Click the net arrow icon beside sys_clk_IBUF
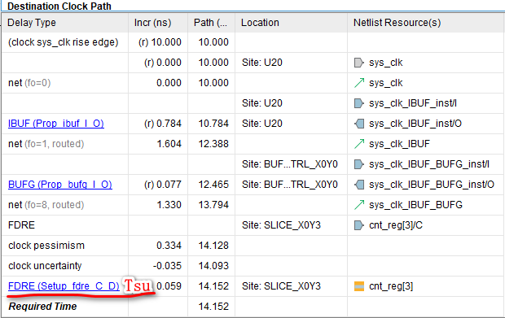 (x=359, y=144)
